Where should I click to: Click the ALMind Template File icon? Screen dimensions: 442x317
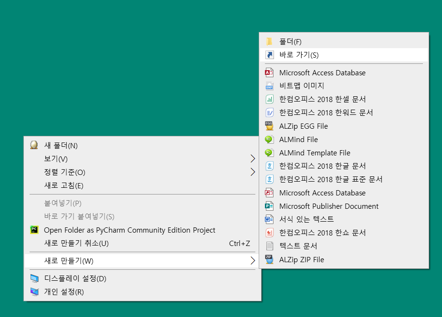270,153
